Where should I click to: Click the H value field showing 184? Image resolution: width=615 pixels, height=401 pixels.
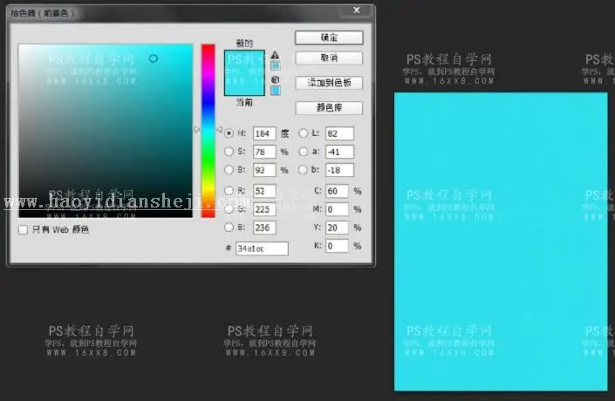[264, 133]
